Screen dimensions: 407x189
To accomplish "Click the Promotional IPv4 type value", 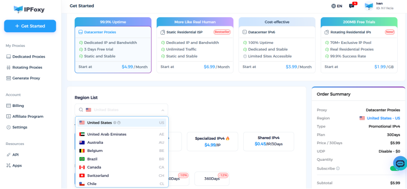I will [384, 126].
